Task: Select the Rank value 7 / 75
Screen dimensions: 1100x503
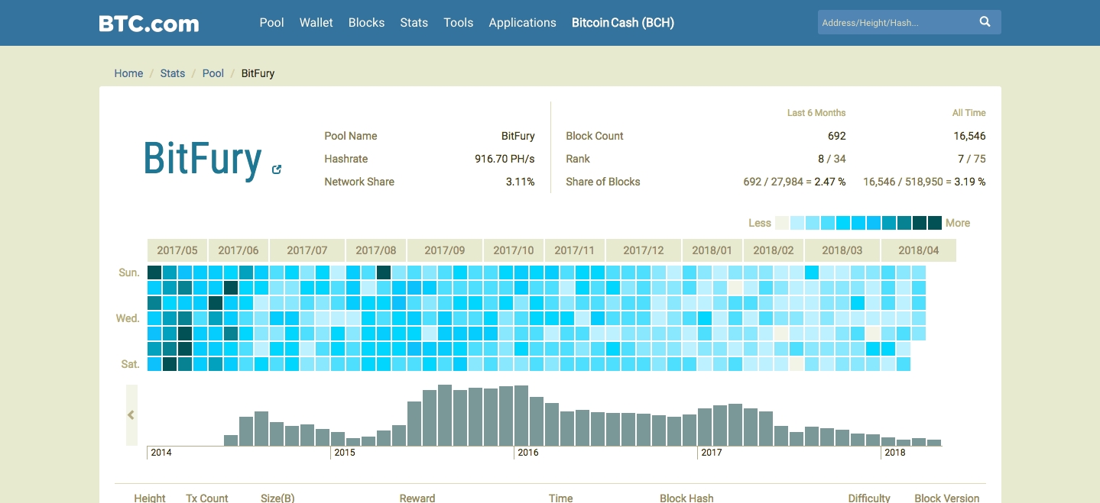Action: click(x=972, y=159)
